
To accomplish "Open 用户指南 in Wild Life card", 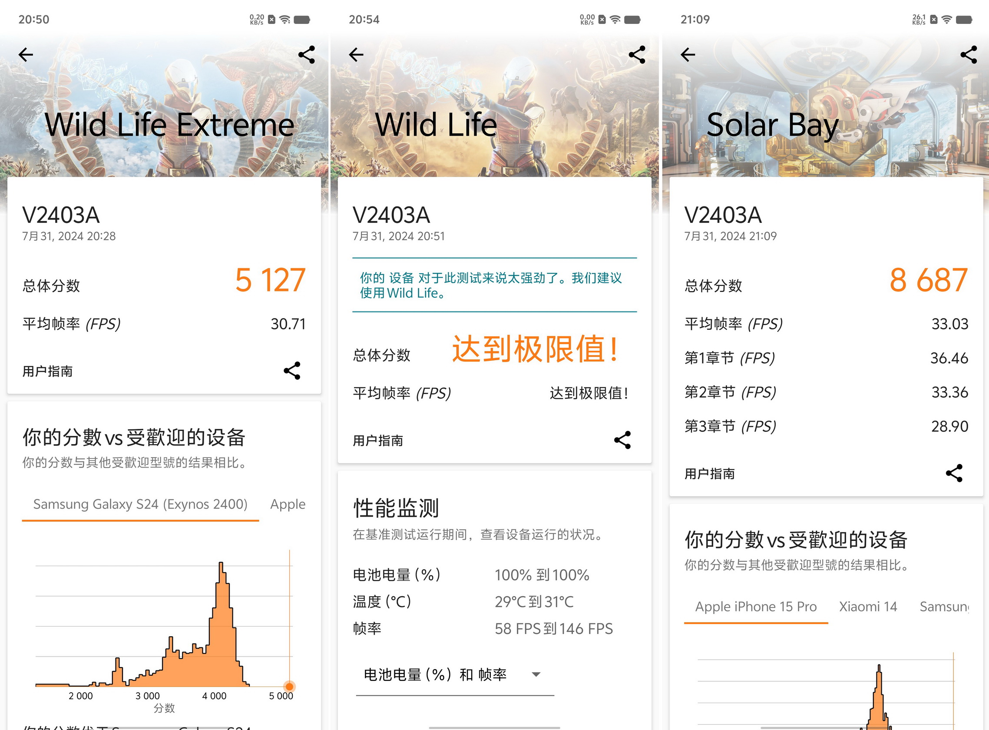I will (x=378, y=441).
